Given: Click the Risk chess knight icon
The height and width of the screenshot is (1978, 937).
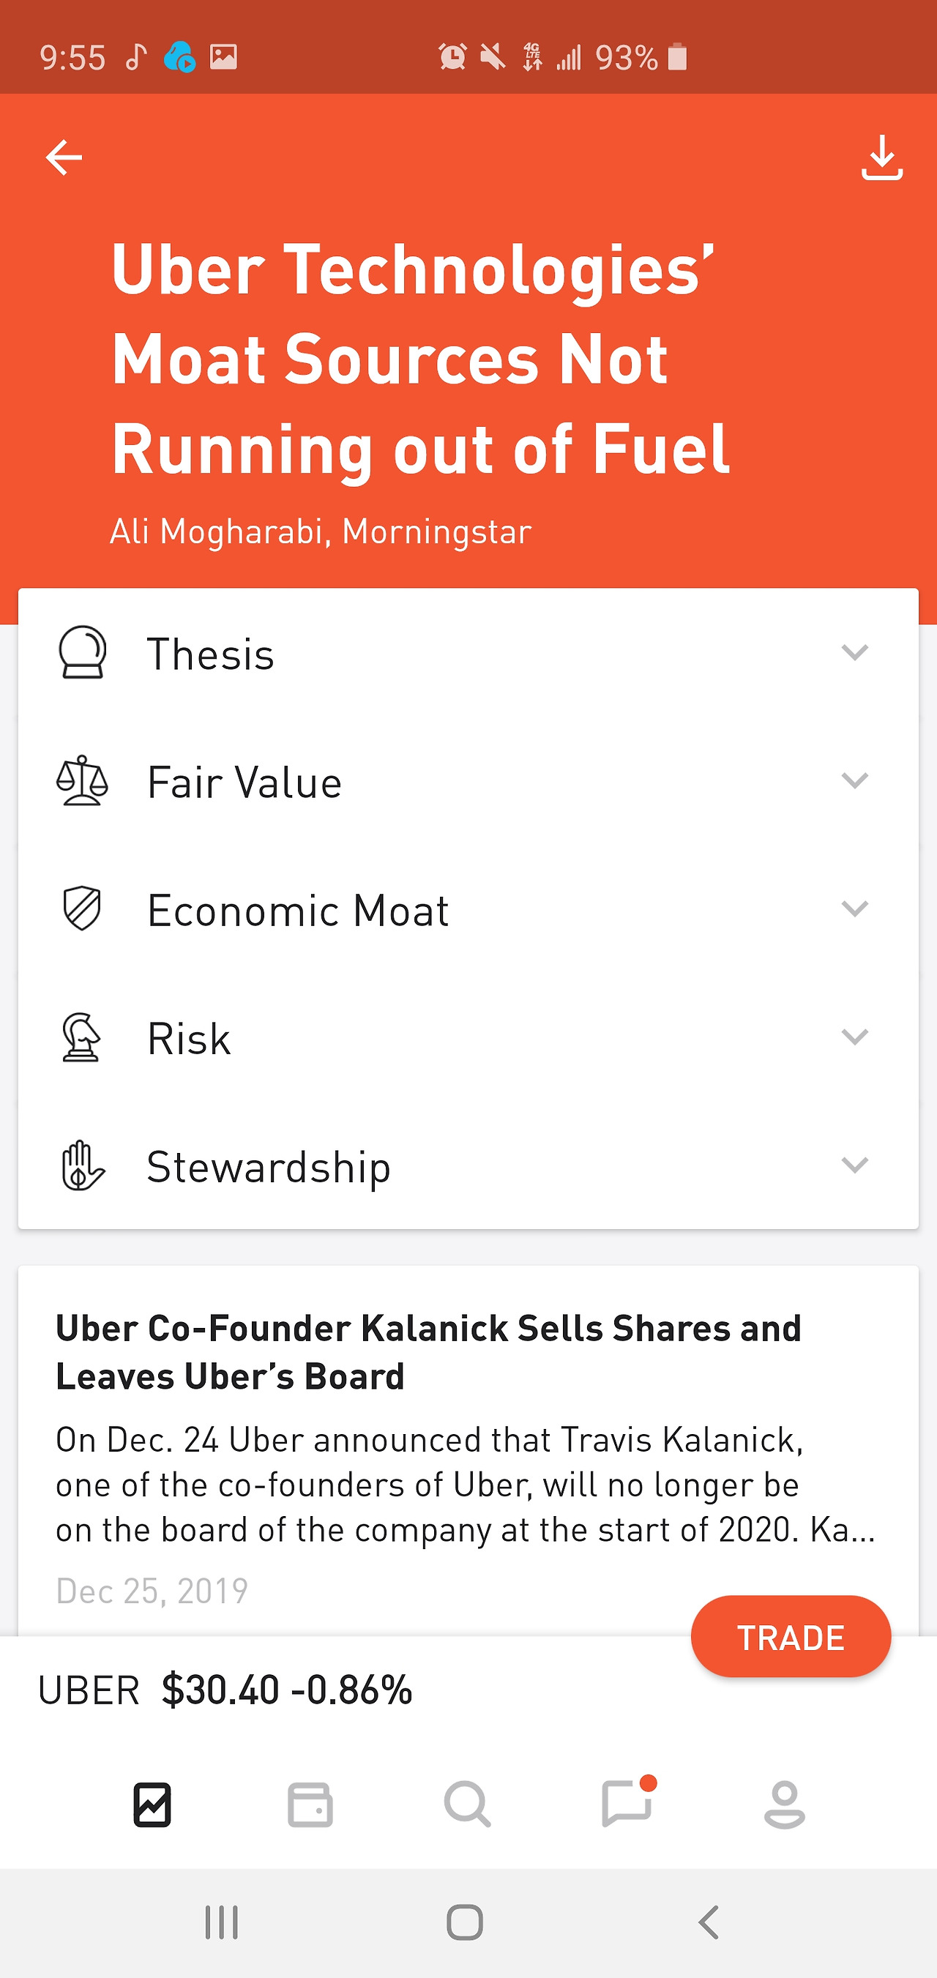Looking at the screenshot, I should [x=81, y=1038].
